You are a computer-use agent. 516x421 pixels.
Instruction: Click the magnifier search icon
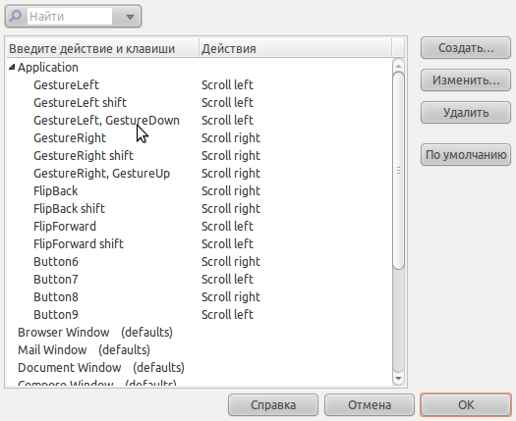click(15, 16)
